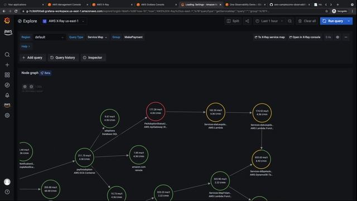Screen dimensions: 357x201
Task: Open the Search dashboards magnifier icon
Action: click(x=7, y=55)
